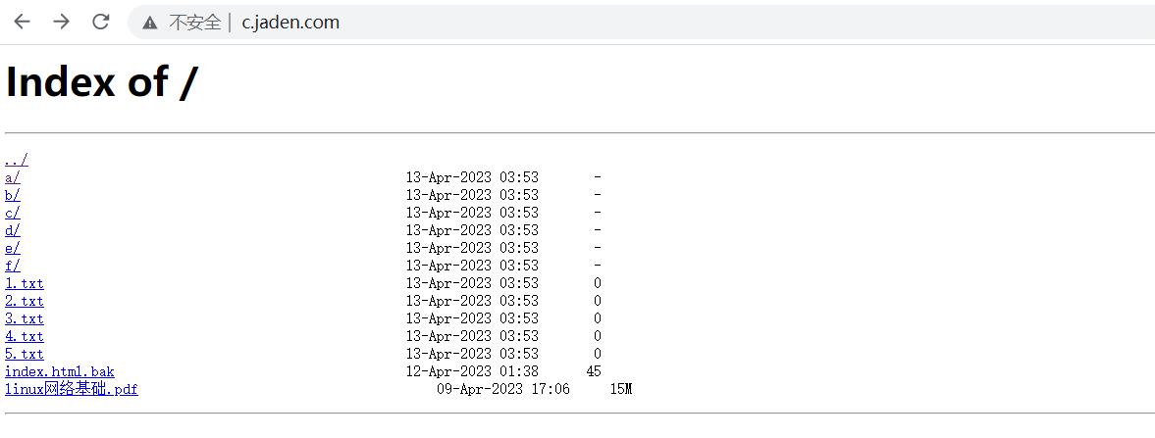Select the 5.txt file link
This screenshot has width=1155, height=438.
click(25, 354)
